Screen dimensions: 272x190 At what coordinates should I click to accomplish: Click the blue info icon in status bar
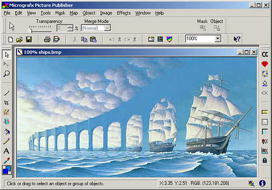pos(263,183)
